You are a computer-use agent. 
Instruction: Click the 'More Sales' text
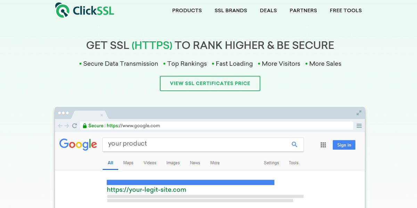point(325,64)
